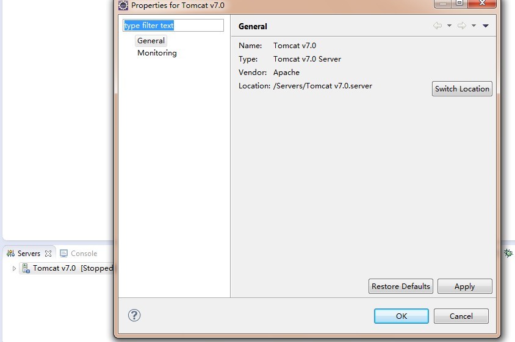Expand the Tomcat v7.0 server node
The height and width of the screenshot is (342, 515).
tap(14, 268)
